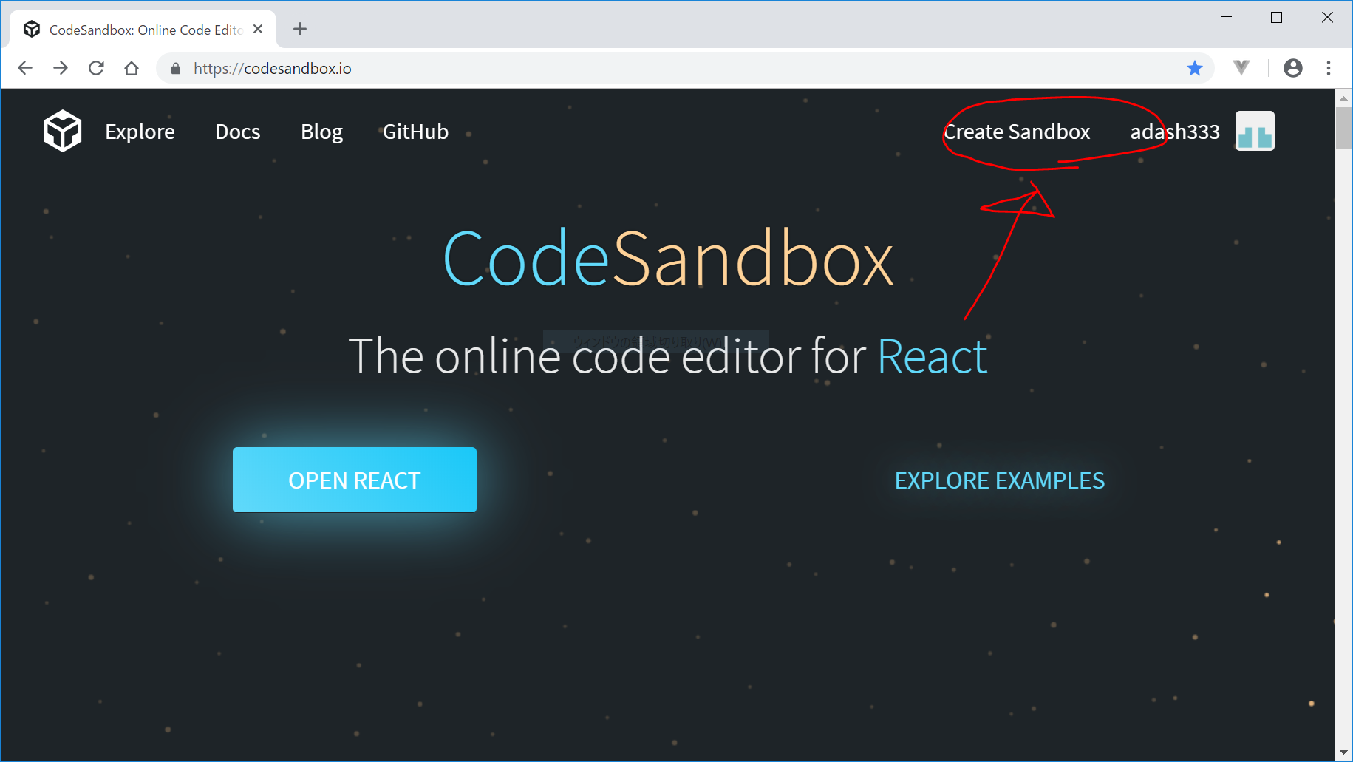1353x762 pixels.
Task: Navigate back in browser history
Action: point(25,68)
